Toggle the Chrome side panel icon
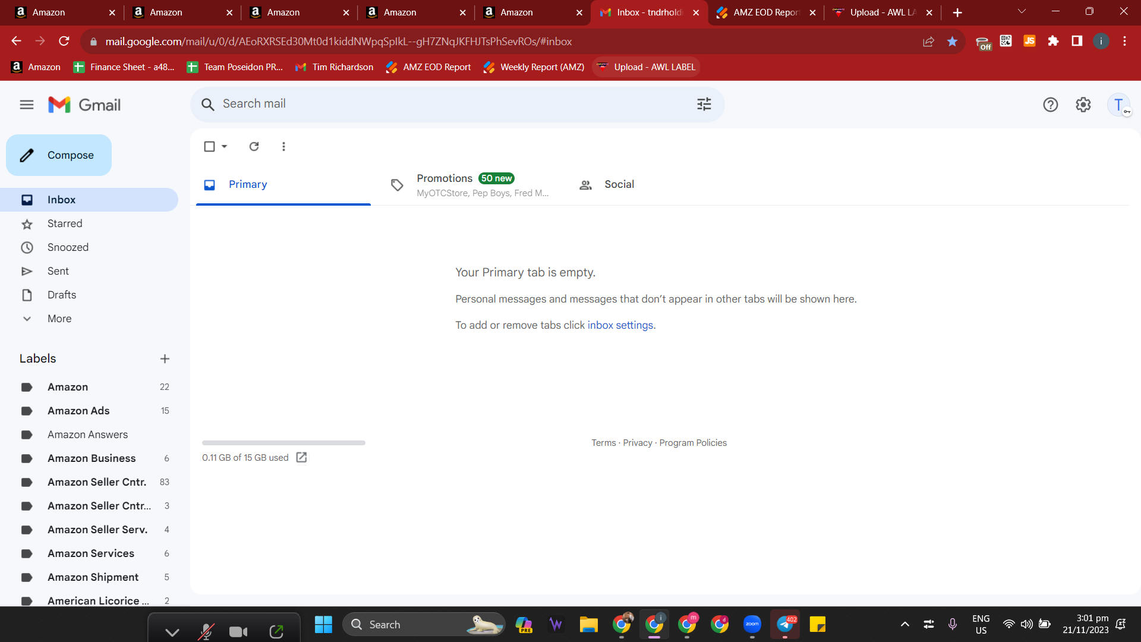This screenshot has width=1141, height=642. [1077, 41]
